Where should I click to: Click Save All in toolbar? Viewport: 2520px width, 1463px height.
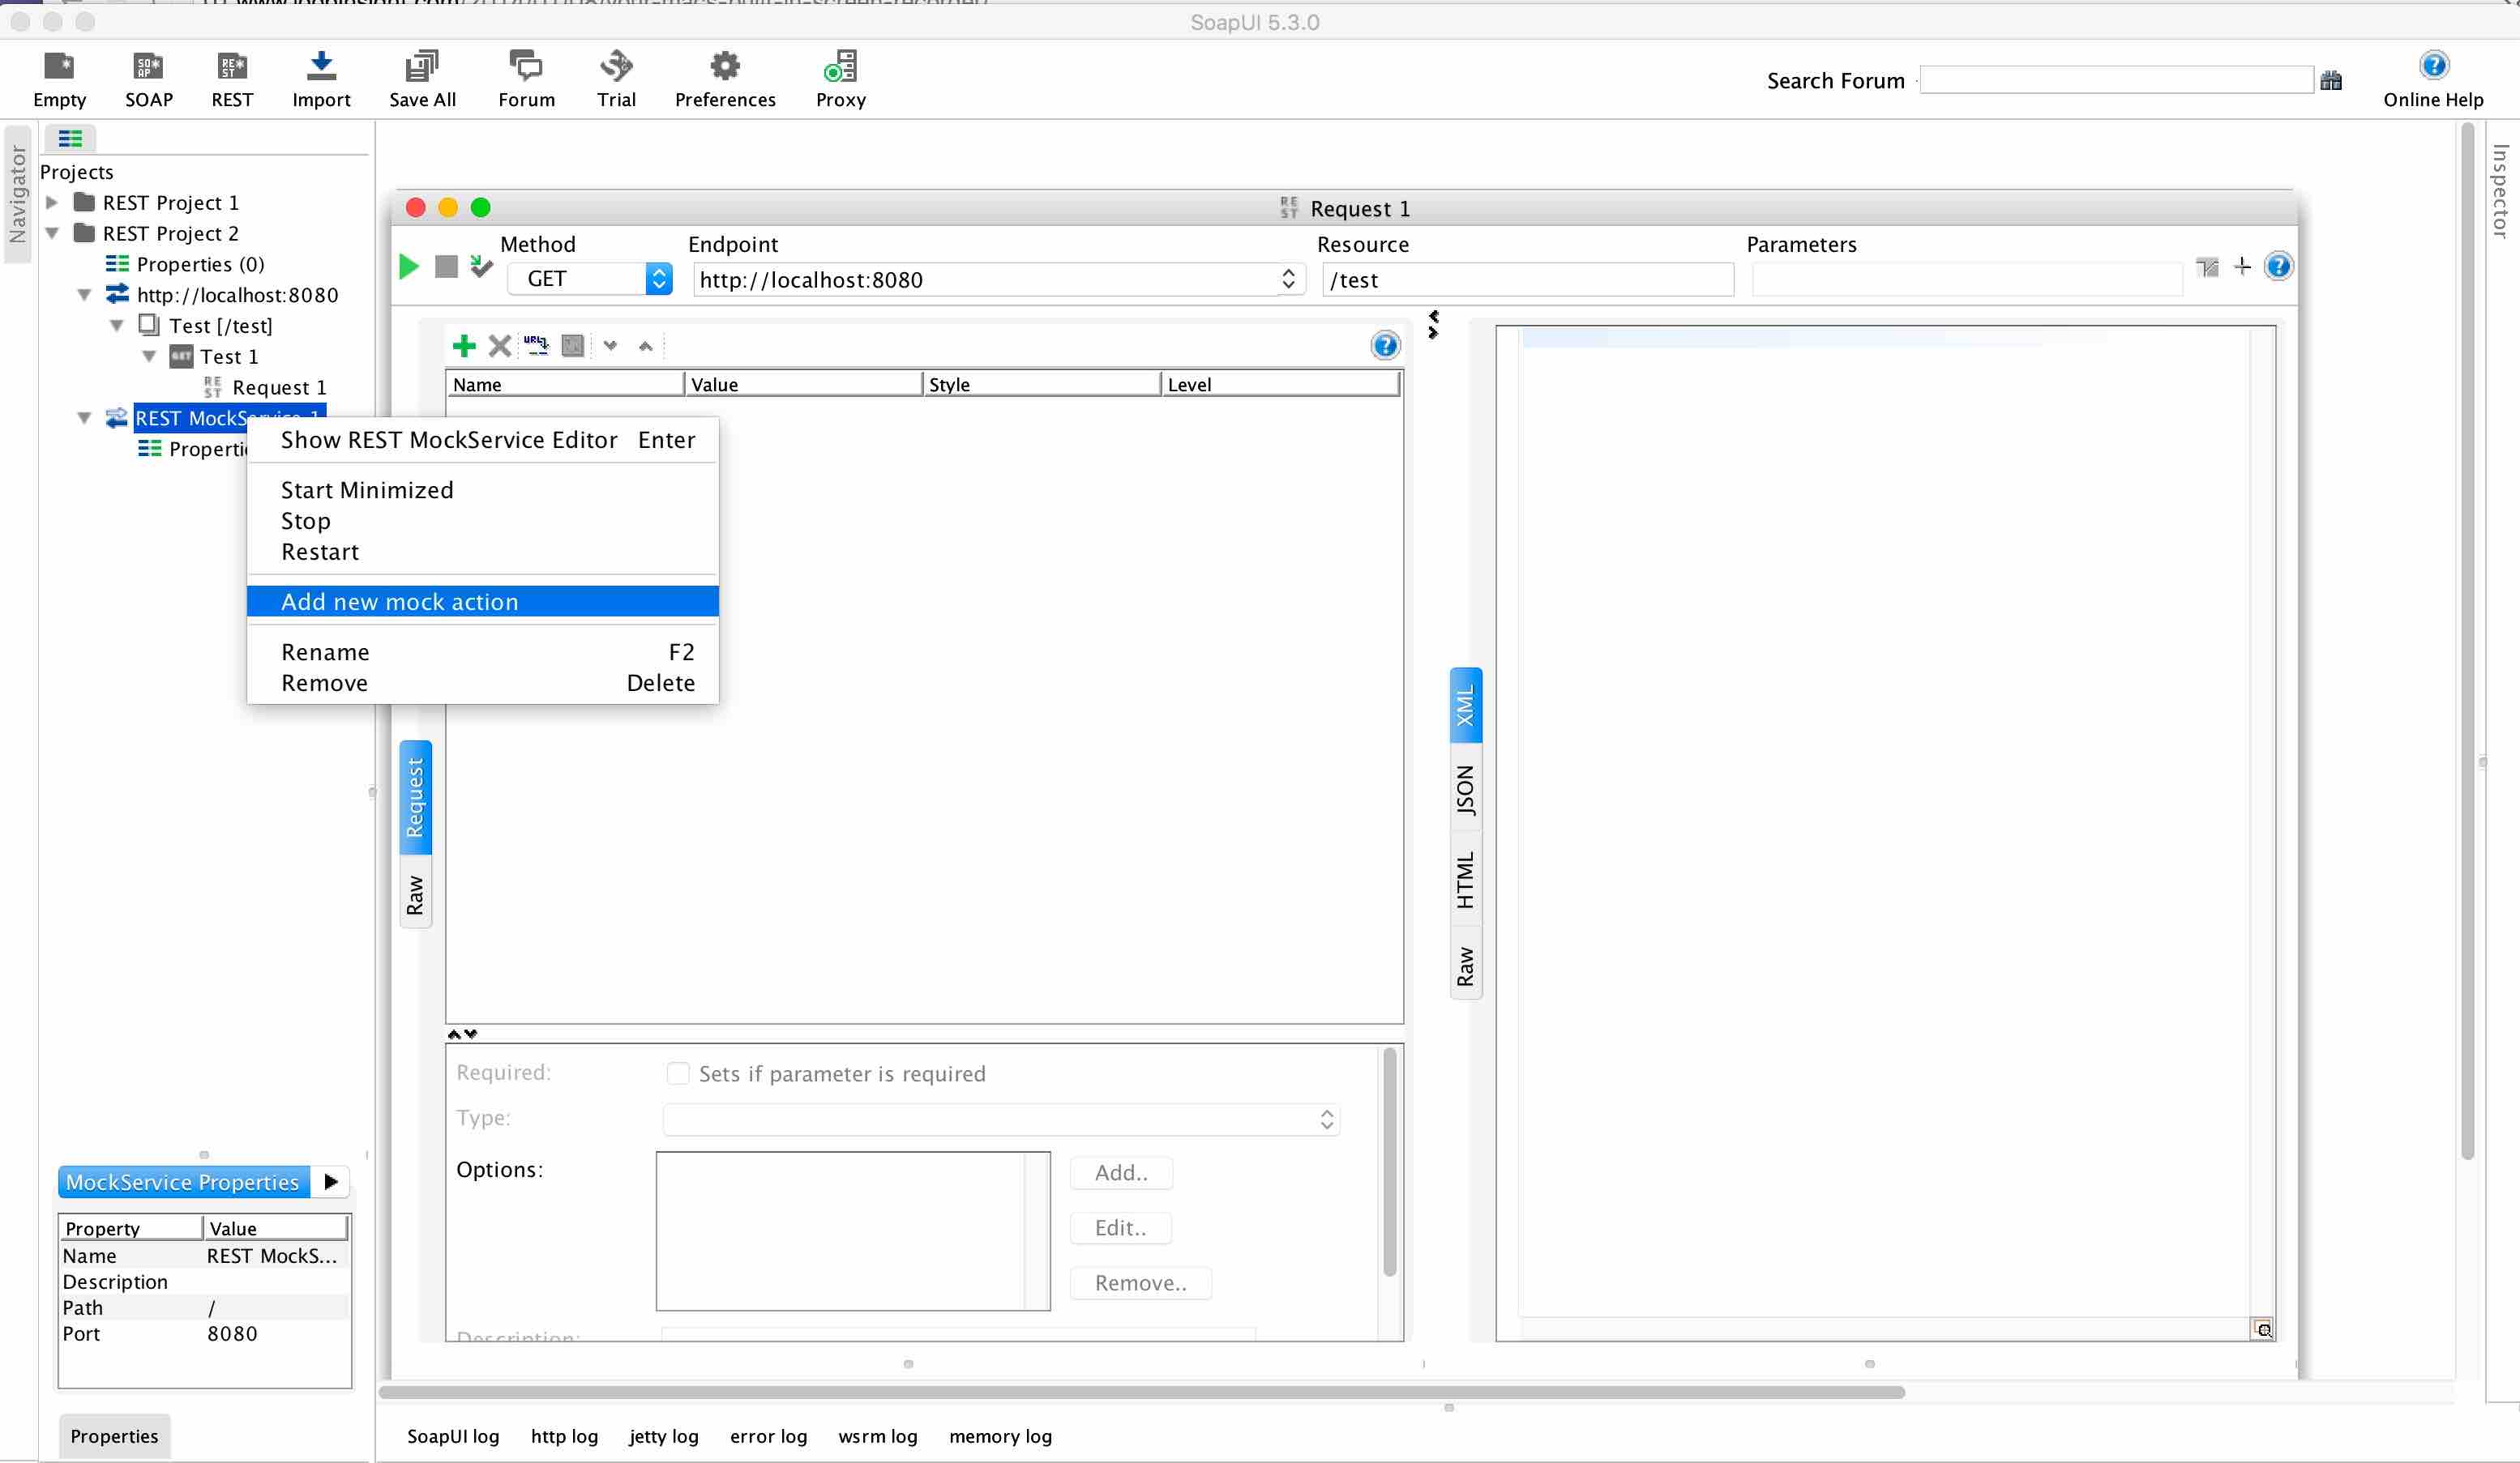(422, 78)
